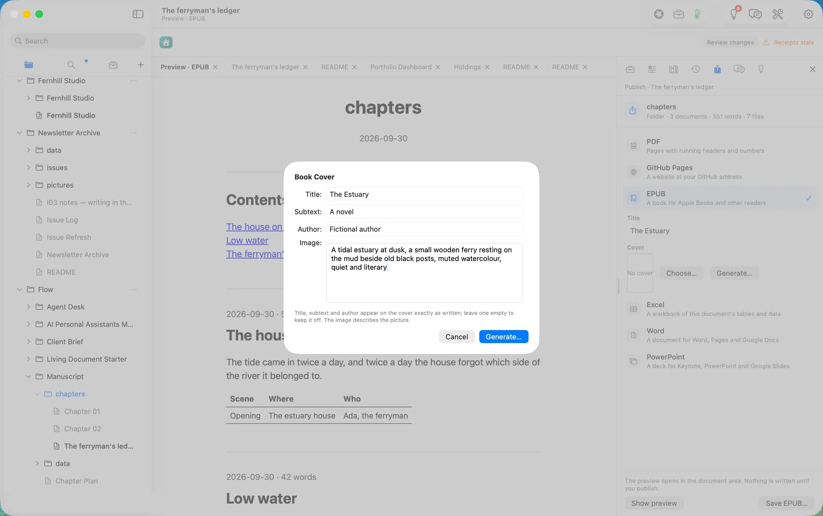The width and height of the screenshot is (823, 516).
Task: Open the history clock icon in inspector
Action: (x=695, y=69)
